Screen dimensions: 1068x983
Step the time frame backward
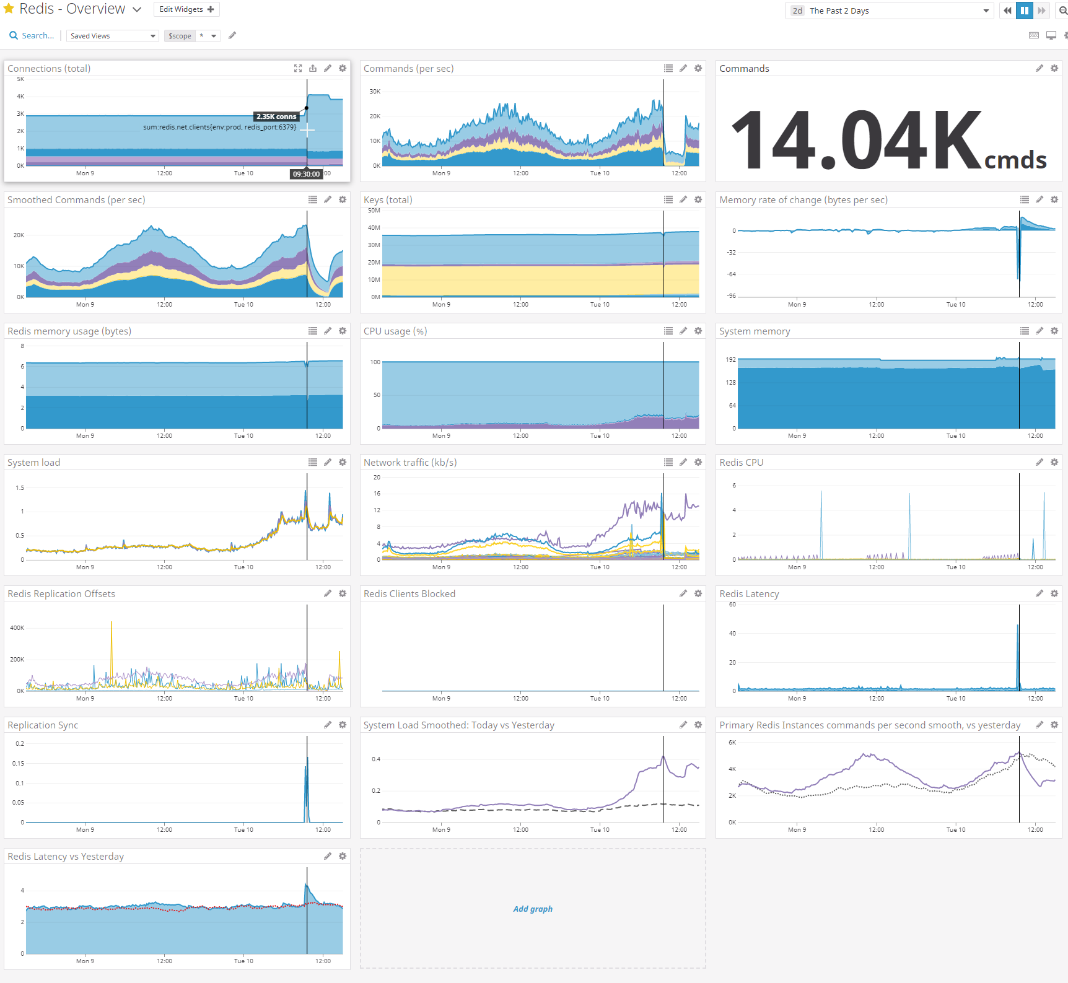pos(1007,11)
